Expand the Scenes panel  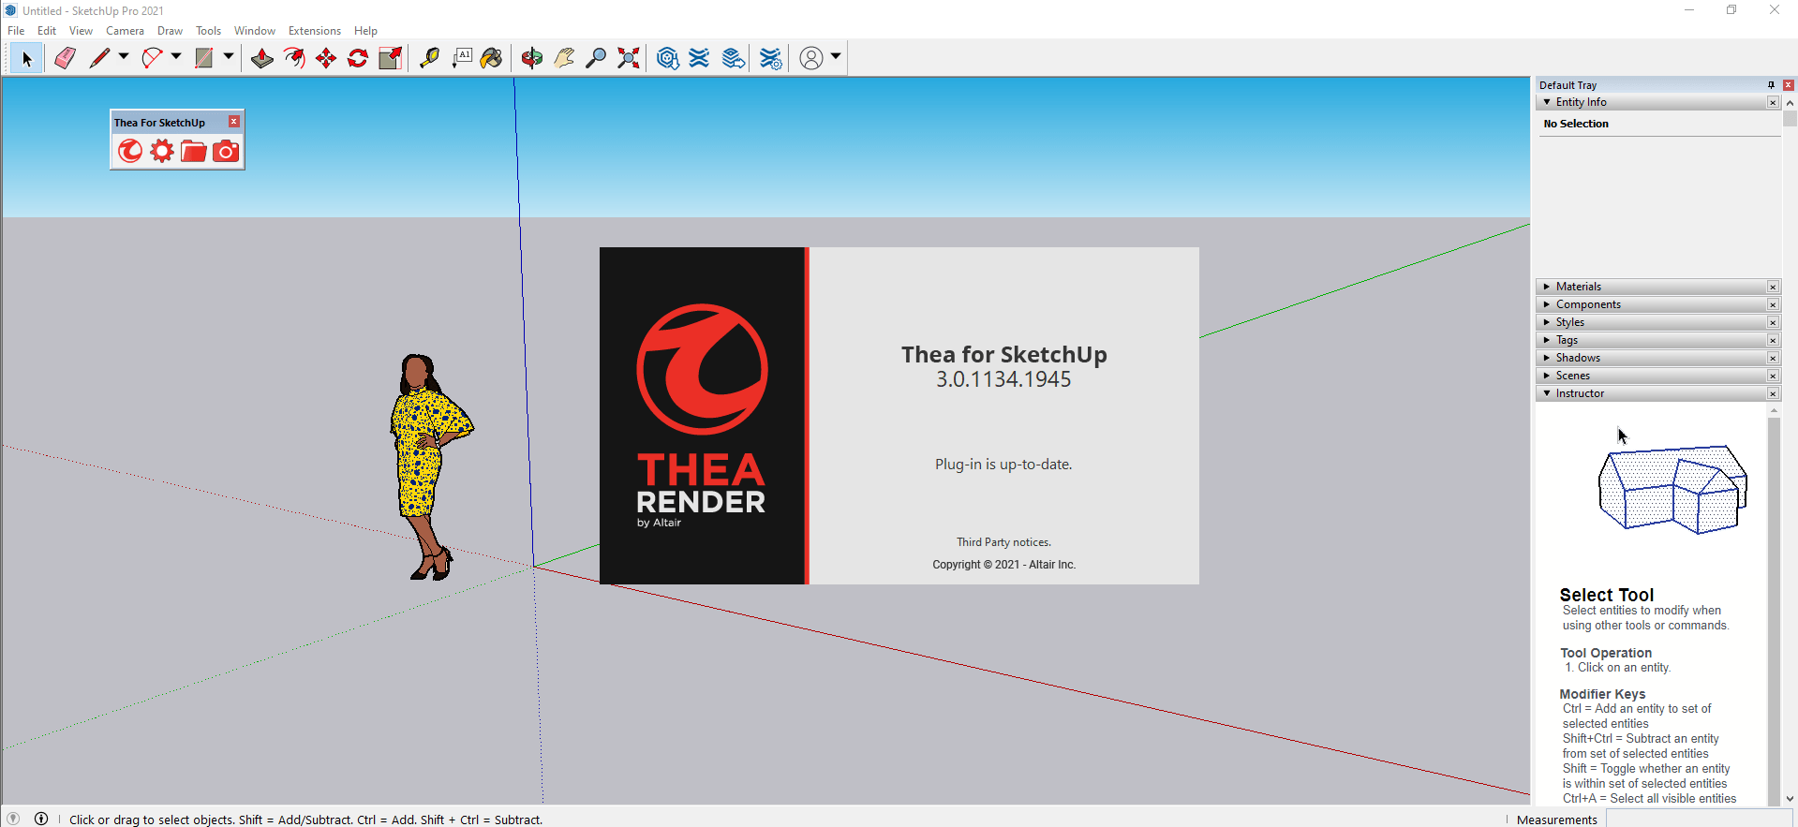pos(1547,376)
